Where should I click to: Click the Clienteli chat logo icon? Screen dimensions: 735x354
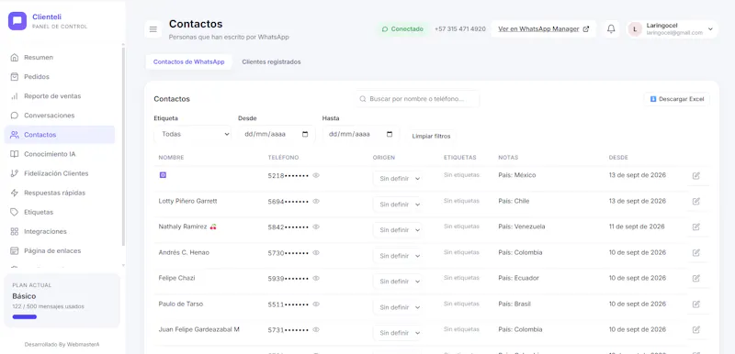[x=17, y=21]
